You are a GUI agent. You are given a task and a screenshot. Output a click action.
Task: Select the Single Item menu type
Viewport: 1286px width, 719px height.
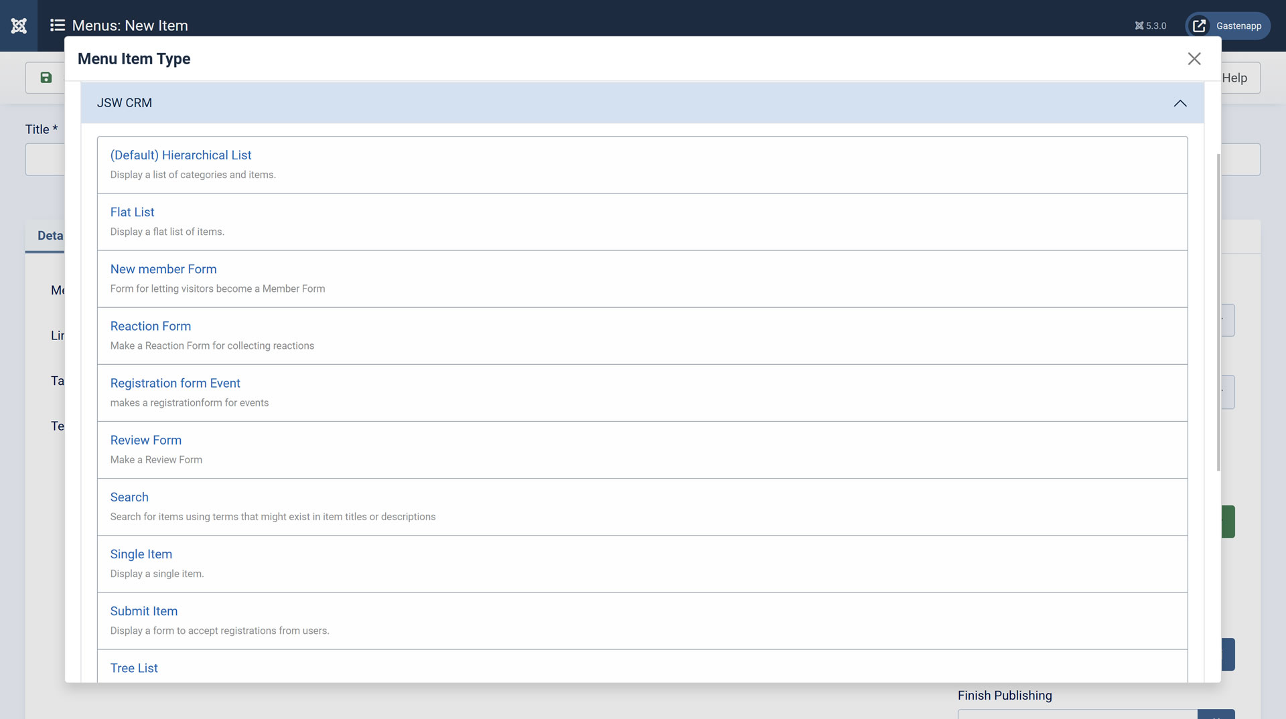141,554
